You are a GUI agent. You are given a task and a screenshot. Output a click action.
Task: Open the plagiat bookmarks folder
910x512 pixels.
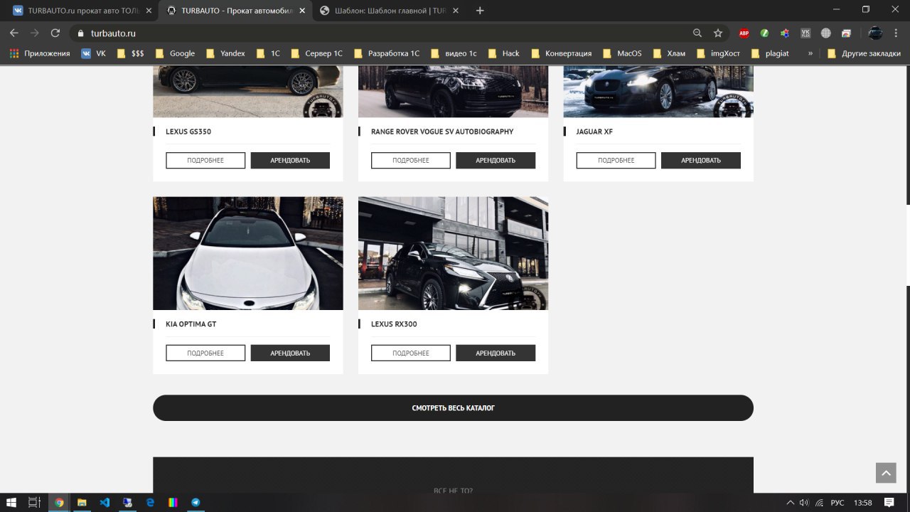click(x=769, y=53)
